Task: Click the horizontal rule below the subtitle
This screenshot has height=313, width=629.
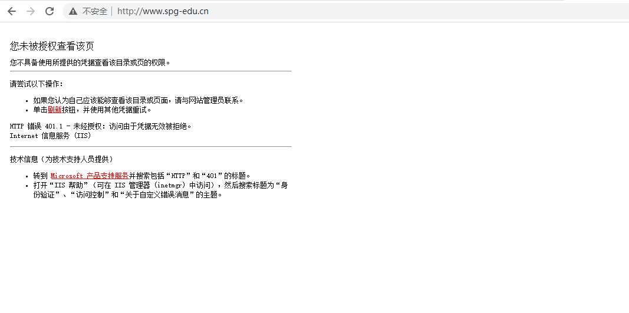Action: click(x=150, y=71)
